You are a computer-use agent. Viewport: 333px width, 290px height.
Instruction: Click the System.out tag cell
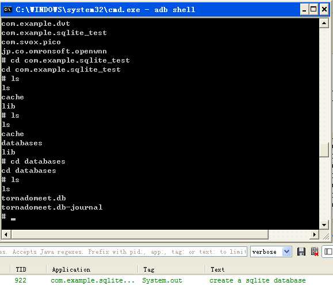[162, 280]
